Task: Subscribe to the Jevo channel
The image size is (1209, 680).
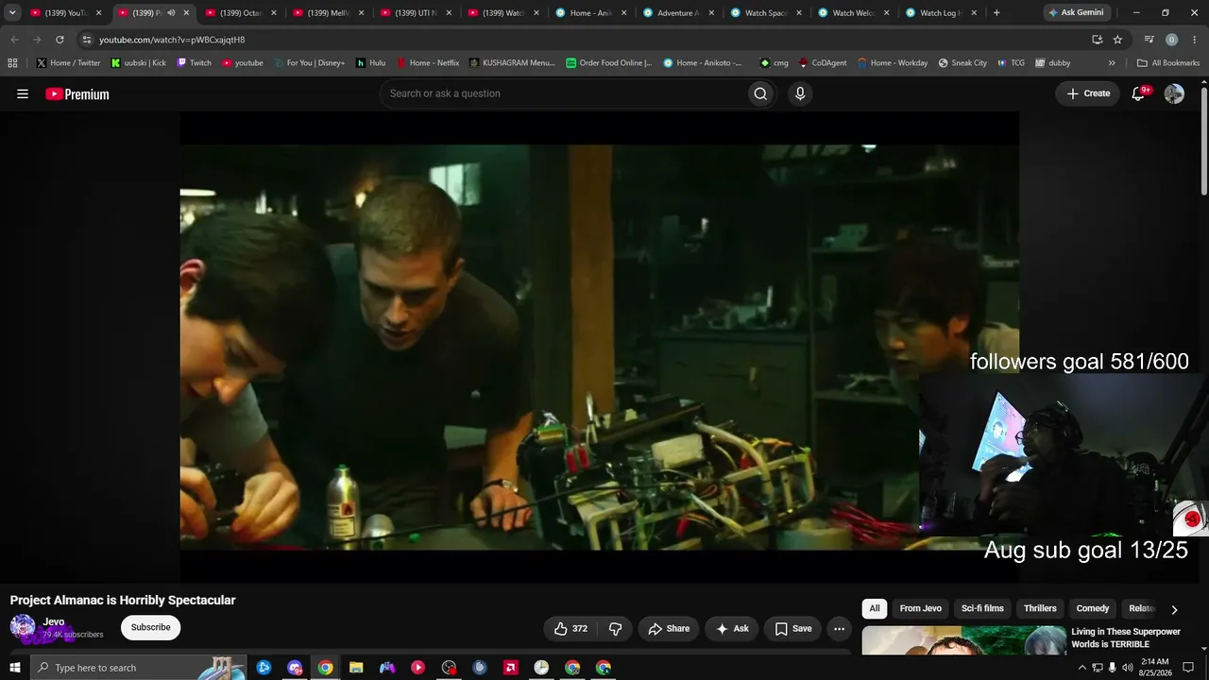Action: click(151, 627)
